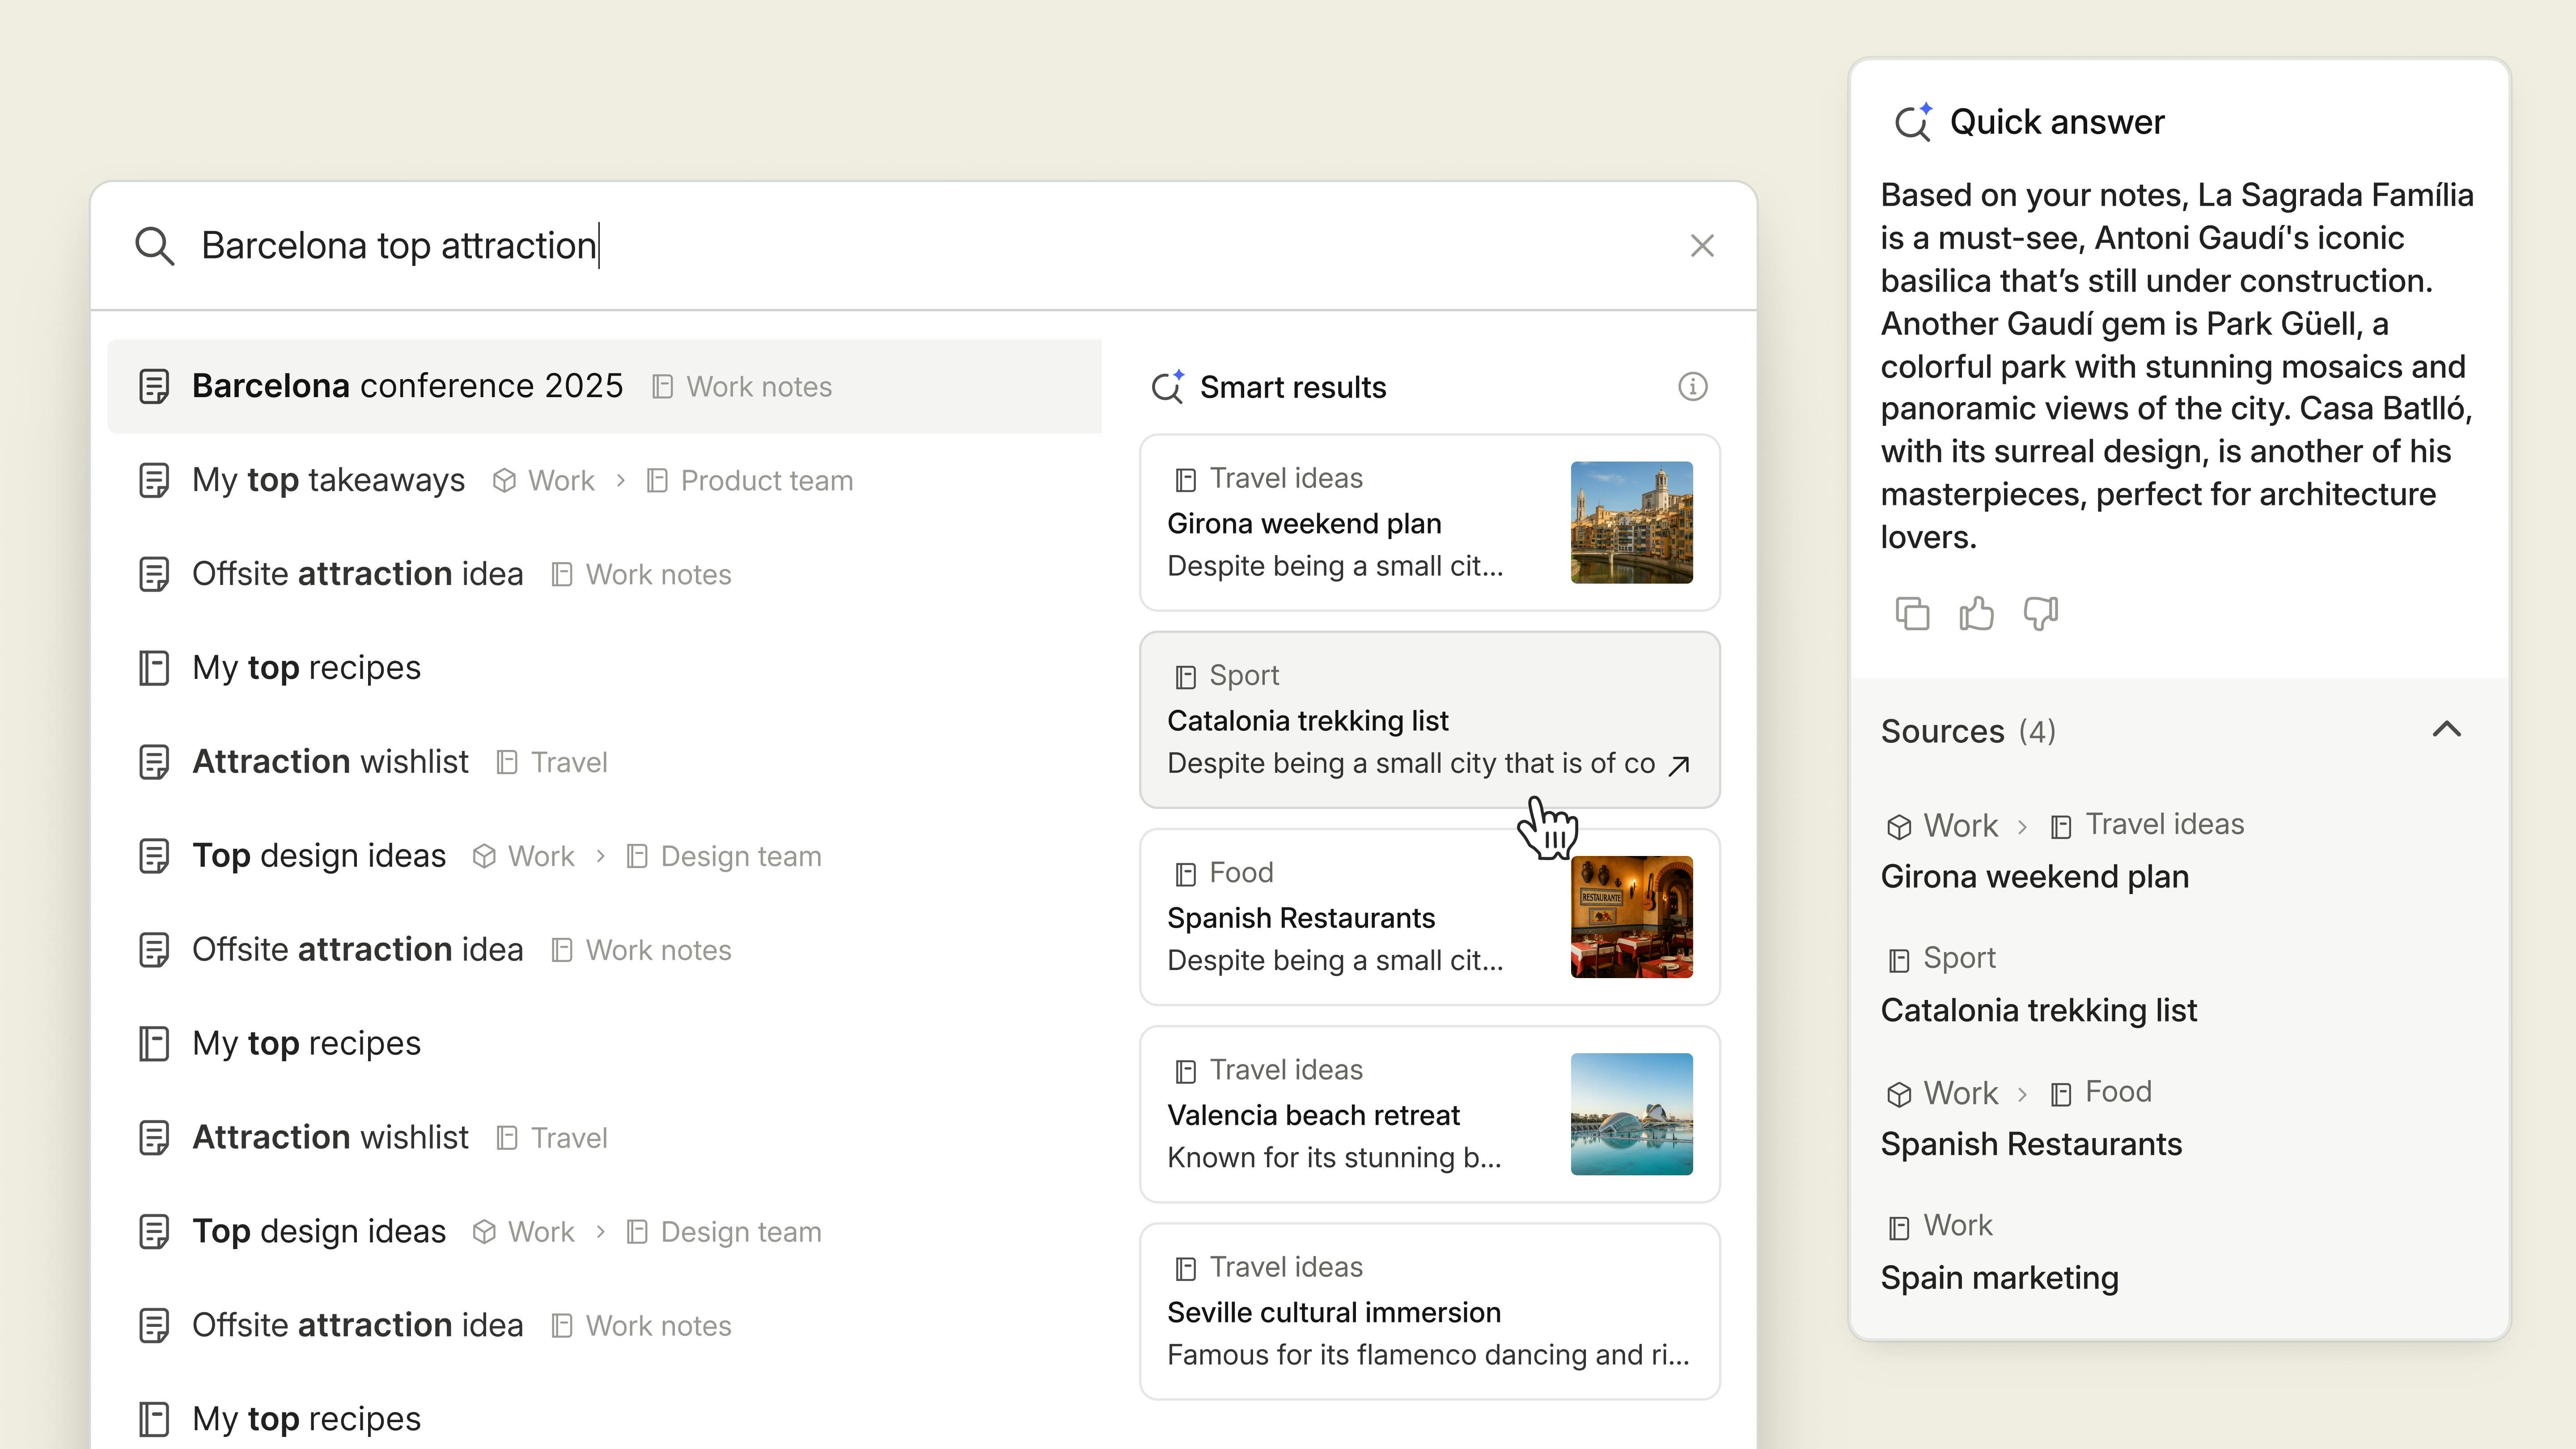Click the Quick answer sparkle icon

[x=1914, y=121]
